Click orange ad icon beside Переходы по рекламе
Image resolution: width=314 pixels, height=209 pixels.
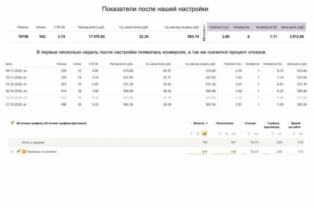coord(24,152)
